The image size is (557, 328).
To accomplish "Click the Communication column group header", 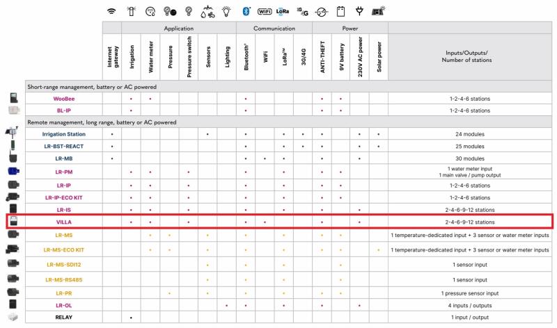I will (274, 29).
